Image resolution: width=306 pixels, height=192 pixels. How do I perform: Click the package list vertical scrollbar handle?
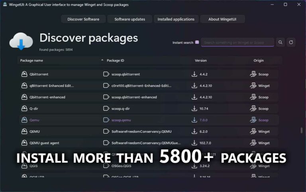(302, 130)
